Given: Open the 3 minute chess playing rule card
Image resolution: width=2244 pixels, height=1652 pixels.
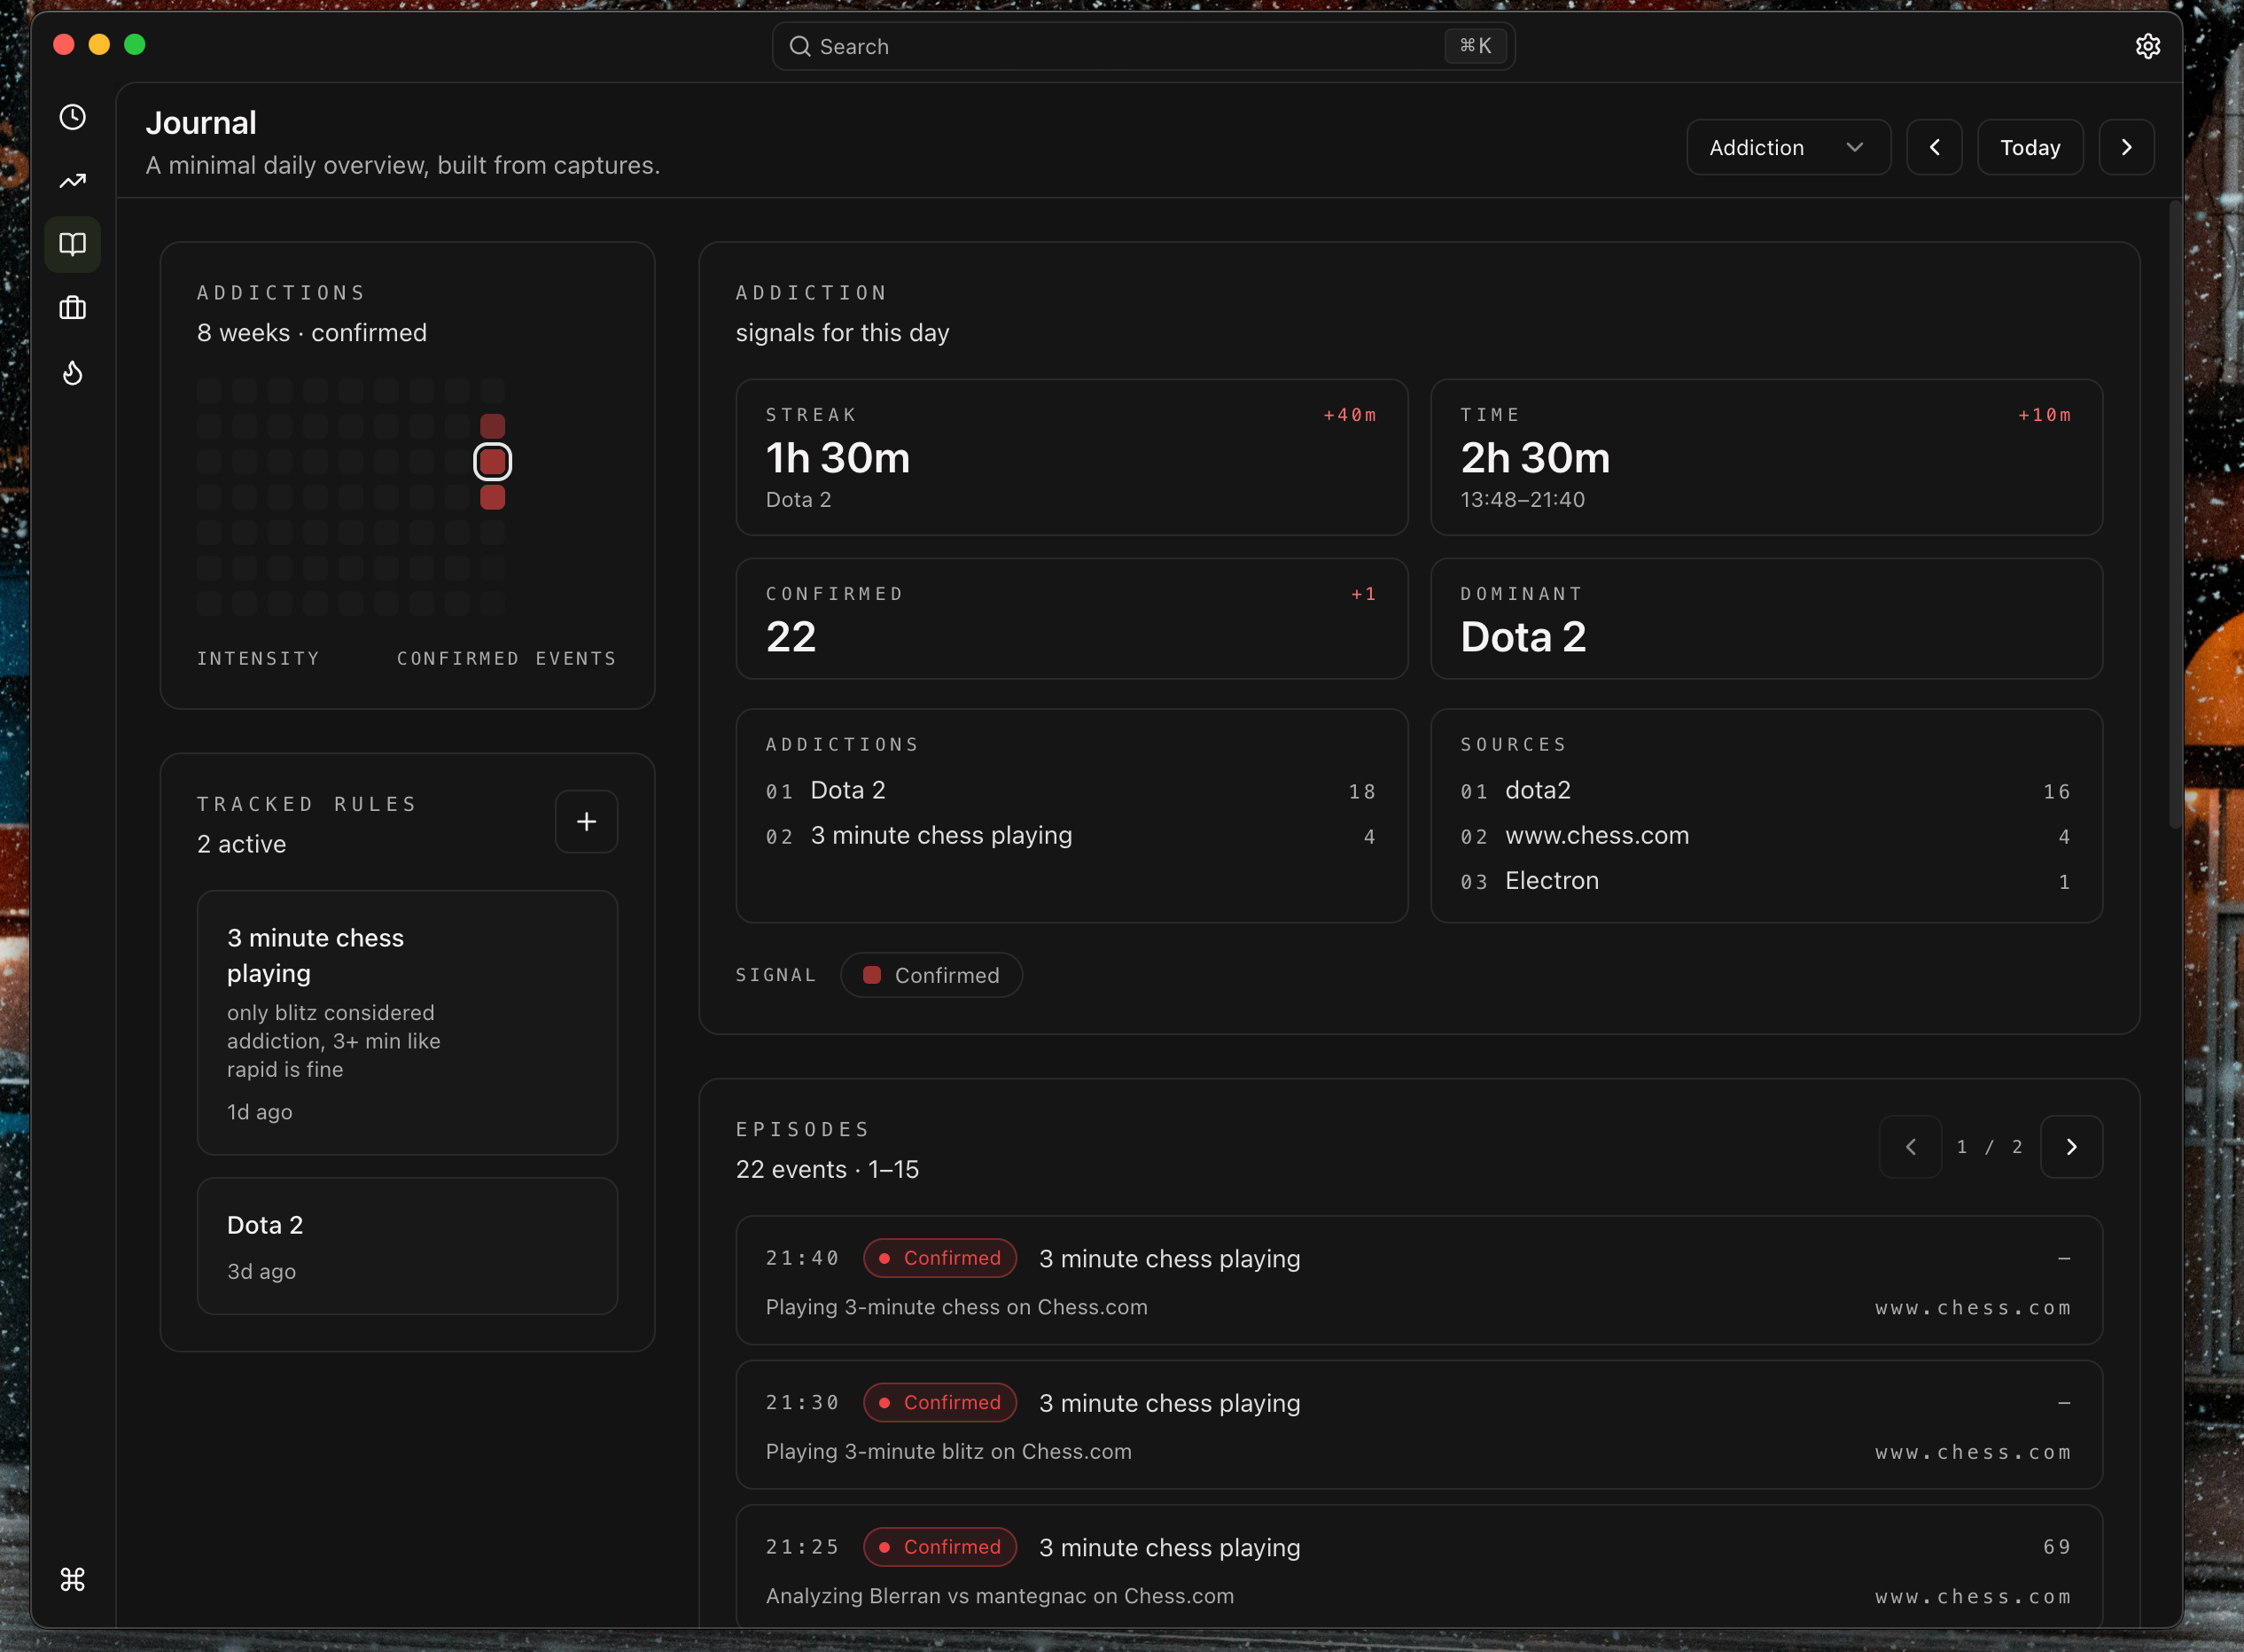Looking at the screenshot, I should click(407, 1022).
